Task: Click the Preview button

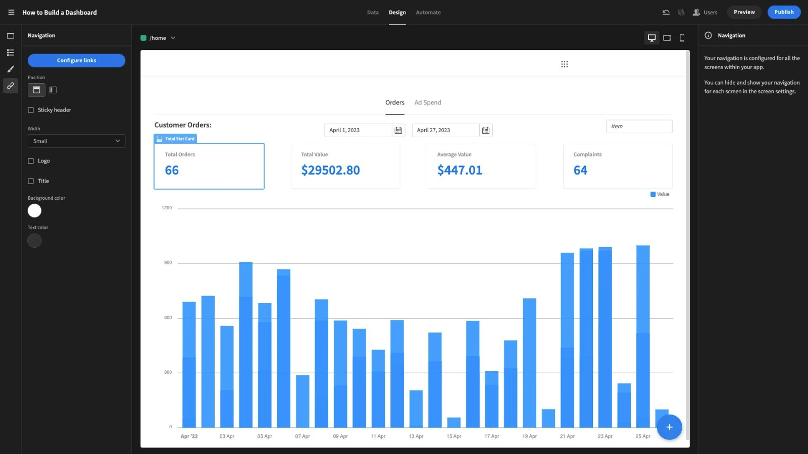Action: coord(744,12)
